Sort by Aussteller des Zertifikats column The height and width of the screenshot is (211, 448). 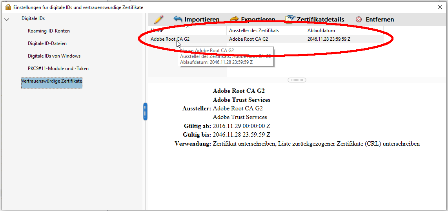click(x=266, y=31)
